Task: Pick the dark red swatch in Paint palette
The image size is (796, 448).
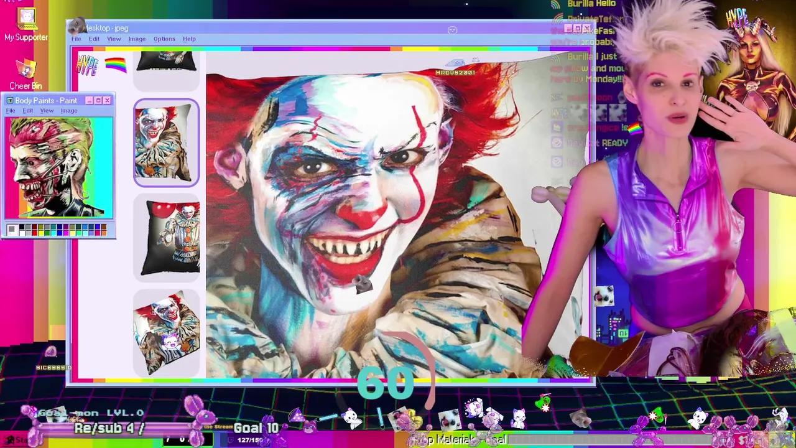Action: point(34,227)
